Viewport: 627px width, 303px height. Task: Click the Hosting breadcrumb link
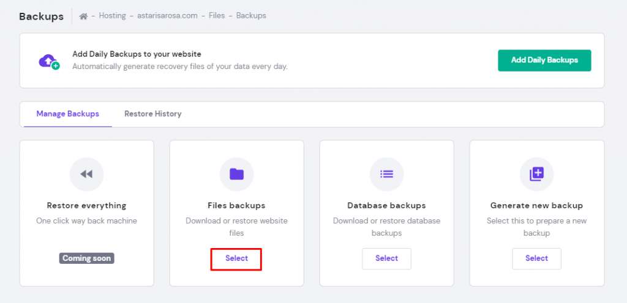(x=113, y=15)
